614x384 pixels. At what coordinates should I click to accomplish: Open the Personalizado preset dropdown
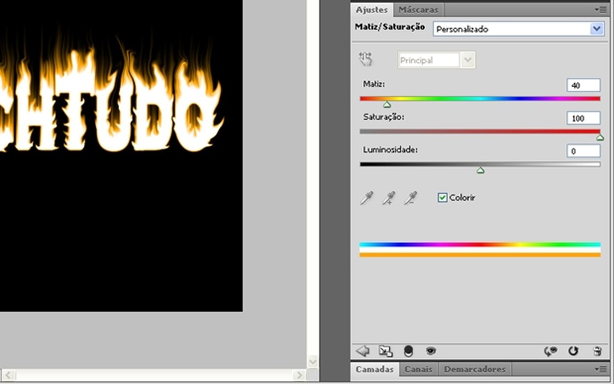point(519,29)
